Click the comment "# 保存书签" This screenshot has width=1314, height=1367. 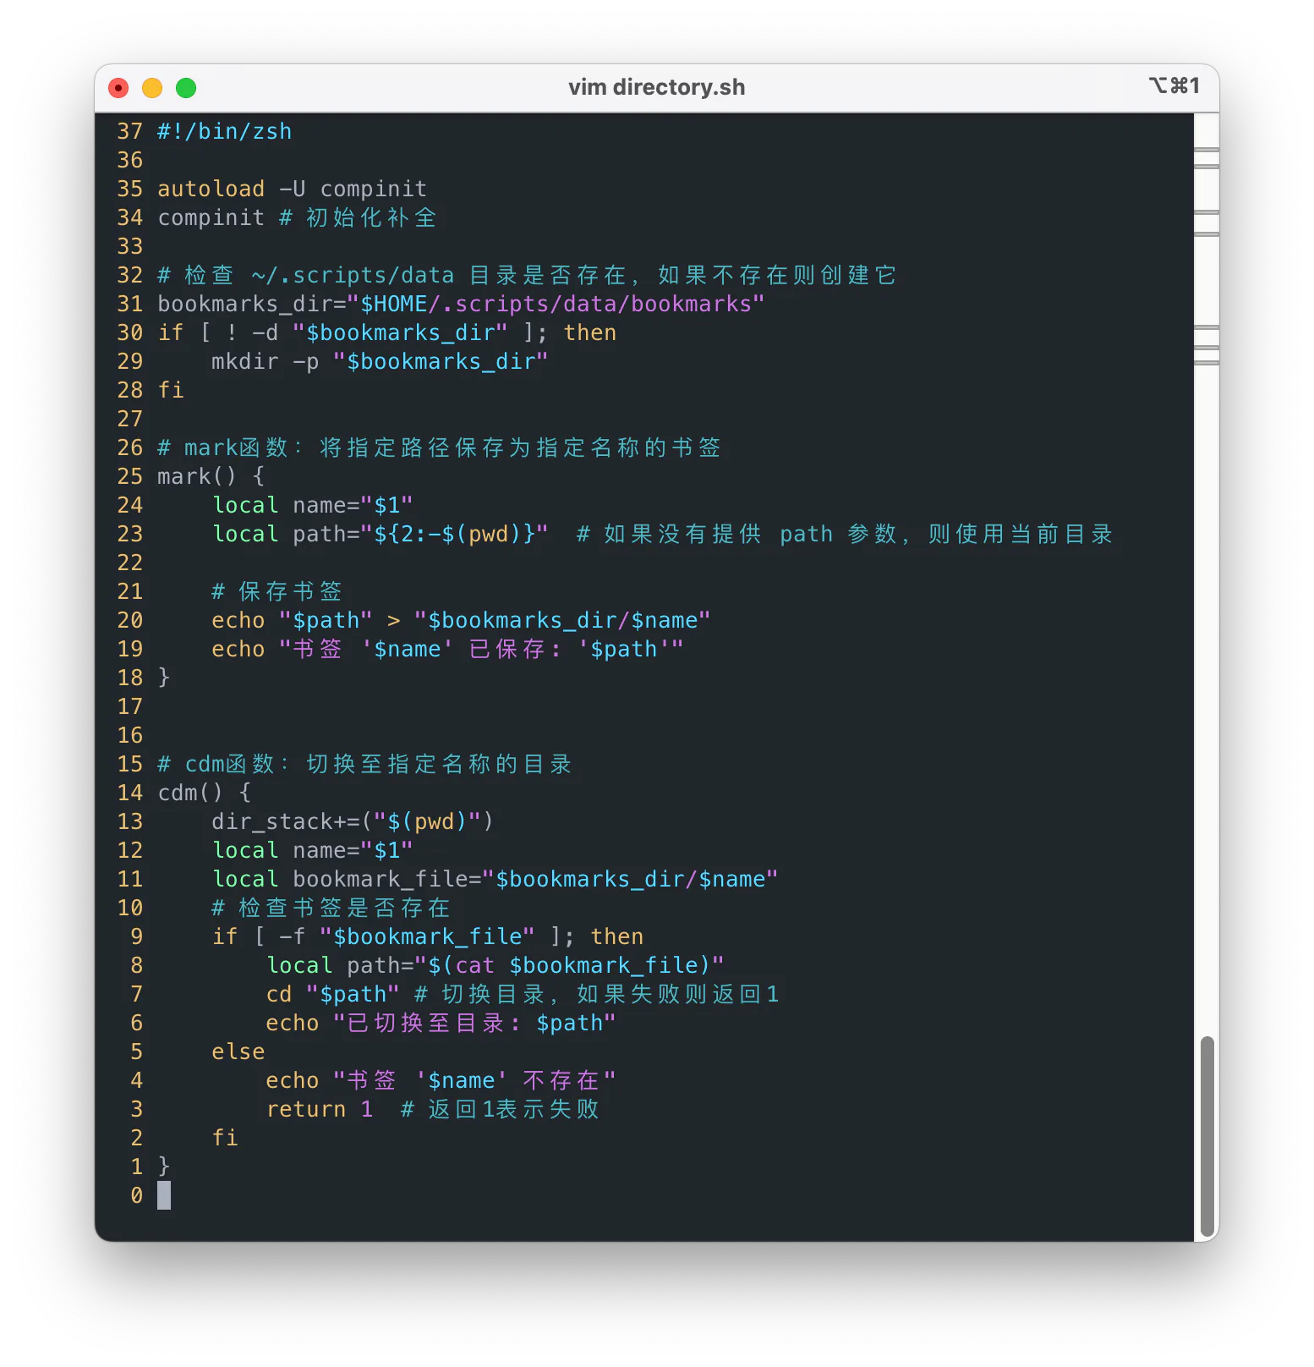tap(276, 592)
